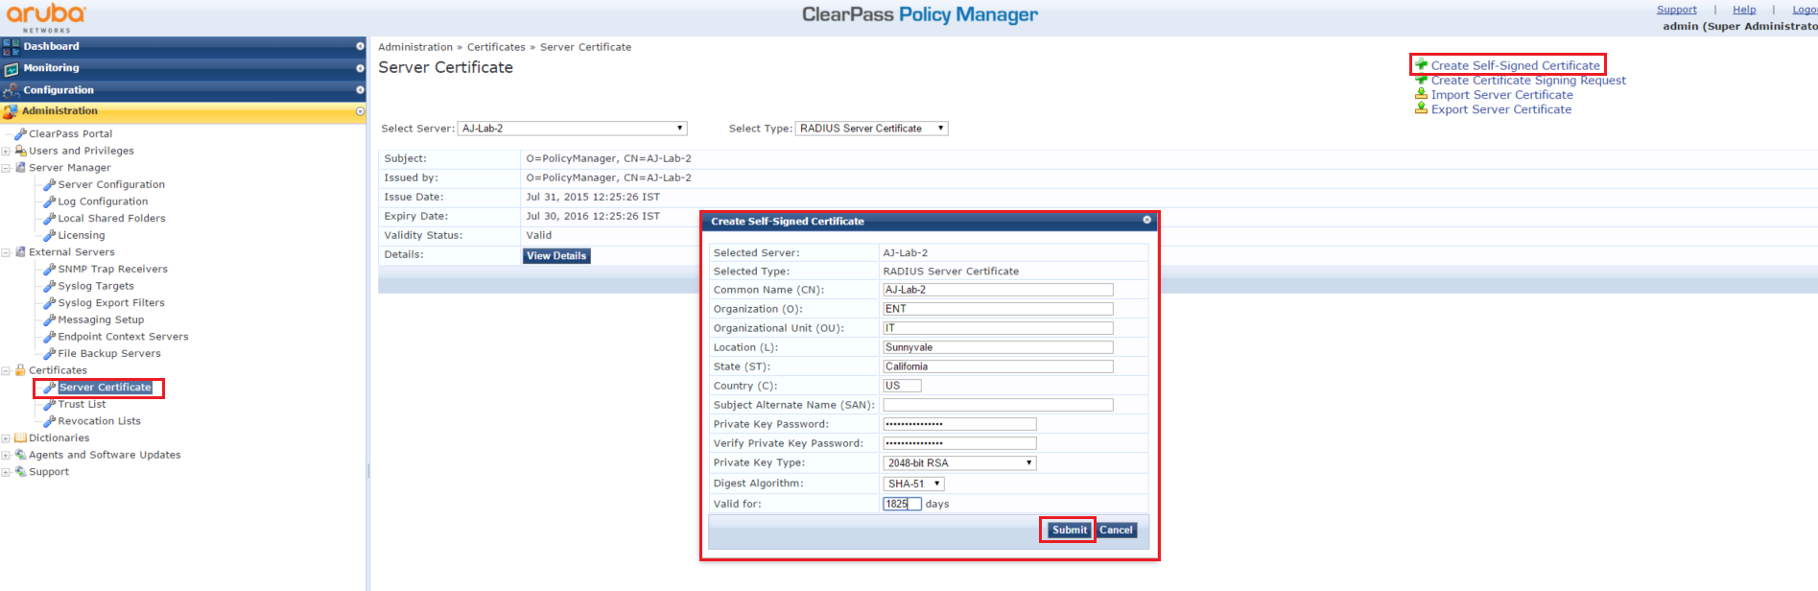Click Create Self-Signed Certificate link
The height and width of the screenshot is (591, 1818).
1515,65
